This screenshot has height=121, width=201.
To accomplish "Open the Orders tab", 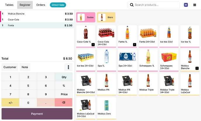I will (41, 5).
